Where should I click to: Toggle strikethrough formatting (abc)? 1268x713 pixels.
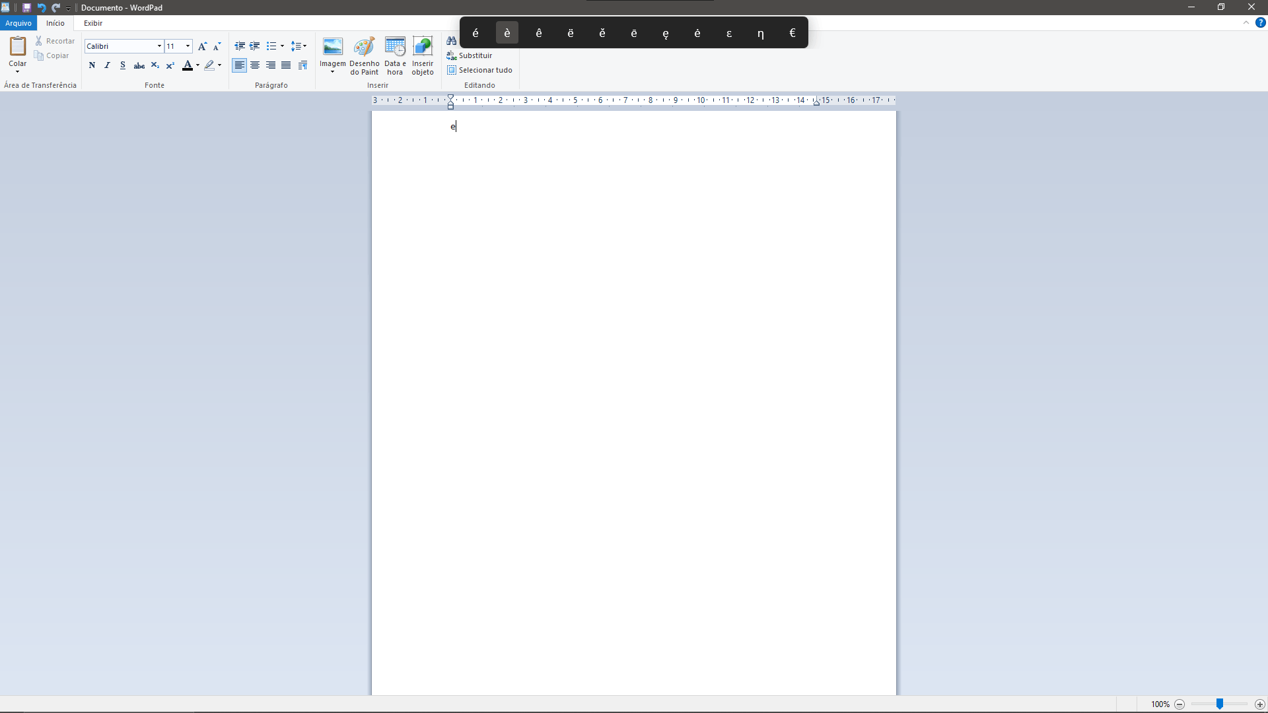click(139, 65)
